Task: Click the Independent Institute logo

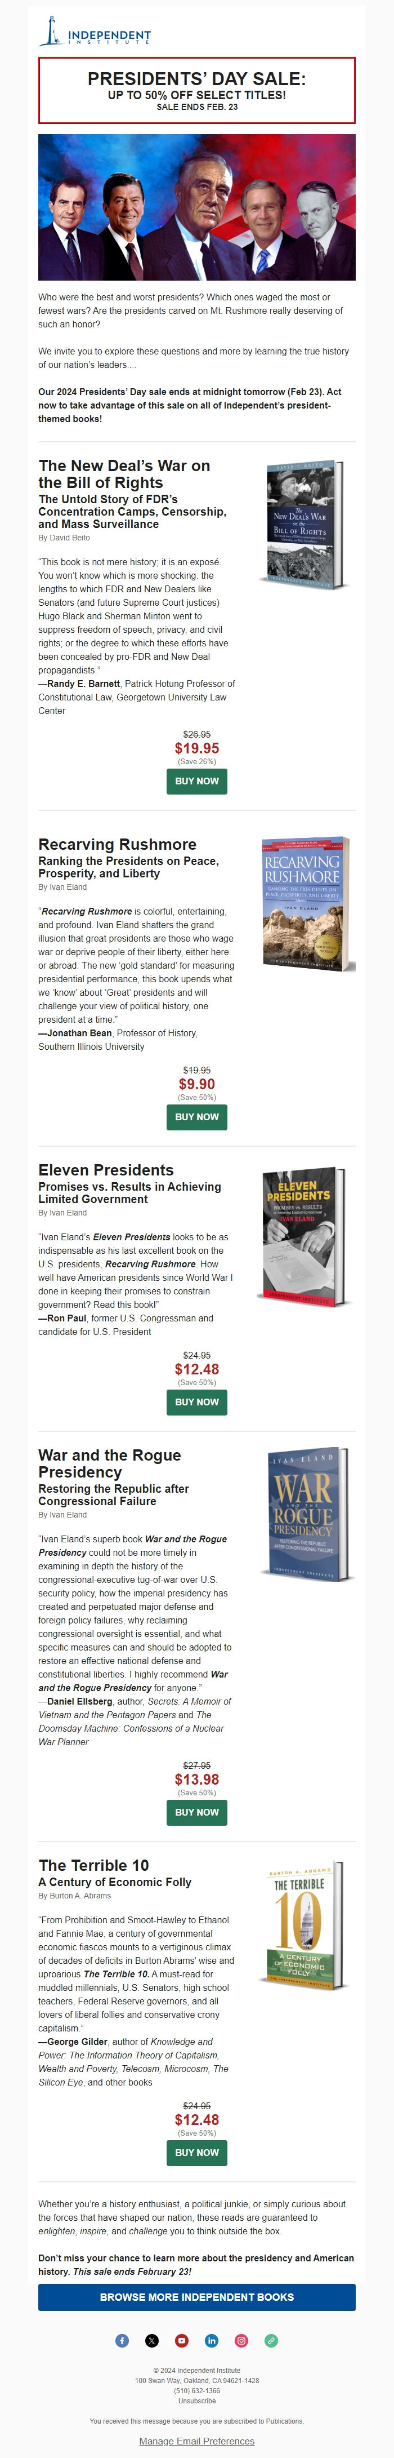Action: 95,32
